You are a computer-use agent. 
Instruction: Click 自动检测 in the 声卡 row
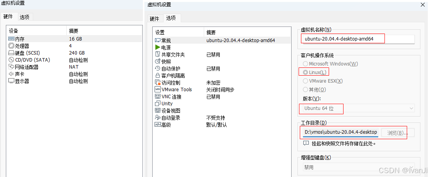point(78,74)
